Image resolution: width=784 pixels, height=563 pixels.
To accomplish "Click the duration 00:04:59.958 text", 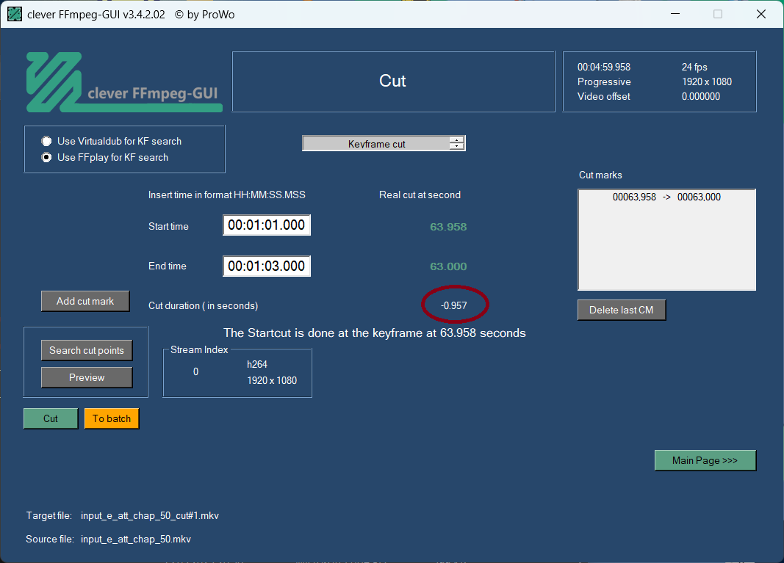I will pos(603,67).
